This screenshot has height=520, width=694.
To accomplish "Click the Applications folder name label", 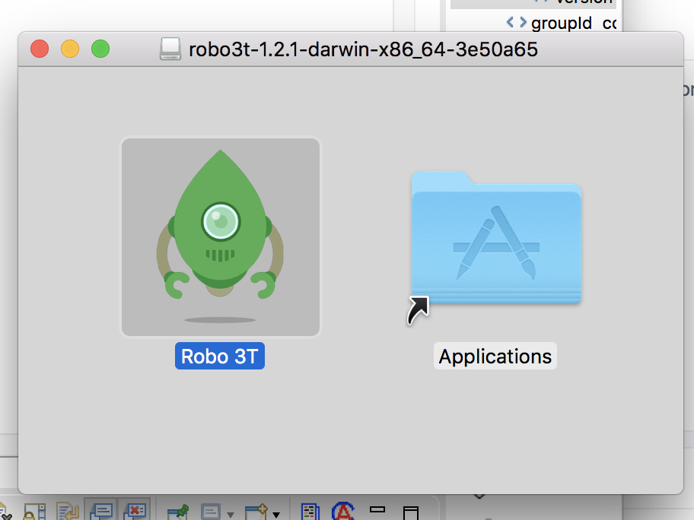I will [x=495, y=356].
